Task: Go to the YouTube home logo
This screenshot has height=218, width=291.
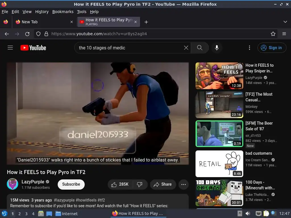Action: pyautogui.click(x=33, y=48)
